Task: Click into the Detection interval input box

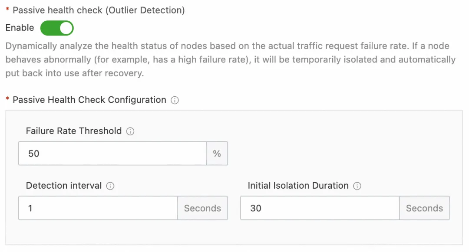Action: point(98,208)
